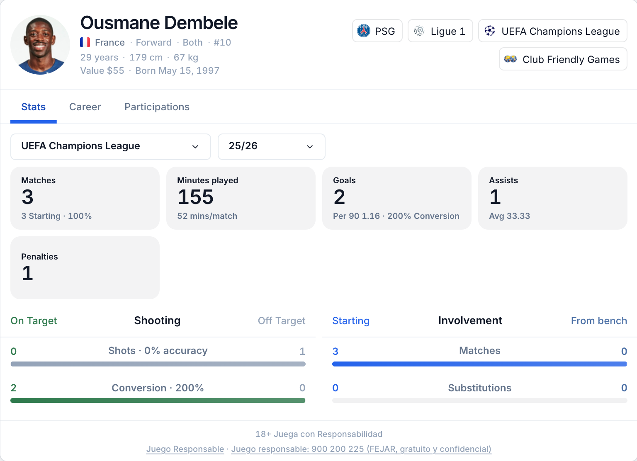Switch to the Career tab
Image resolution: width=637 pixels, height=461 pixels.
(x=85, y=107)
